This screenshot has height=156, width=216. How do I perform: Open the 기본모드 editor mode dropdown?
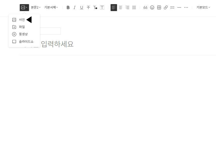pos(203,7)
